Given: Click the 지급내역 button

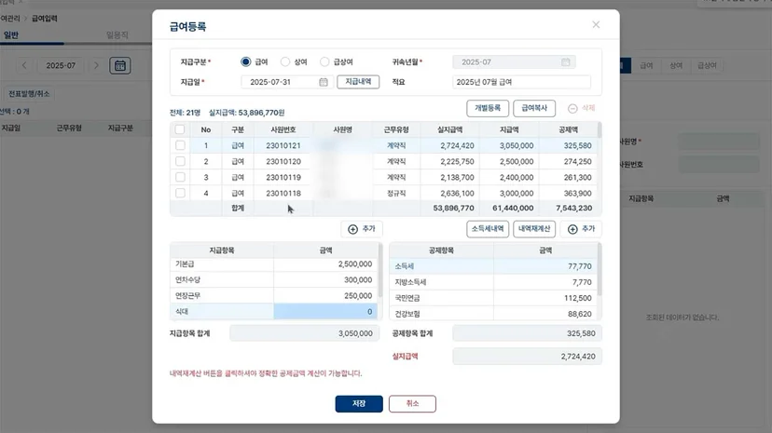Looking at the screenshot, I should pyautogui.click(x=358, y=82).
